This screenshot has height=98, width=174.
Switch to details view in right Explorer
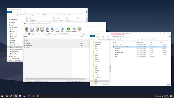(x=167, y=85)
